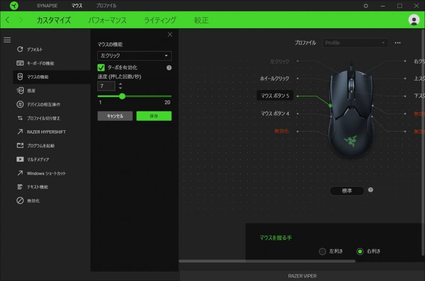The width and height of the screenshot is (425, 281).
Task: Go forward with the right arrow
Action: tap(21, 20)
